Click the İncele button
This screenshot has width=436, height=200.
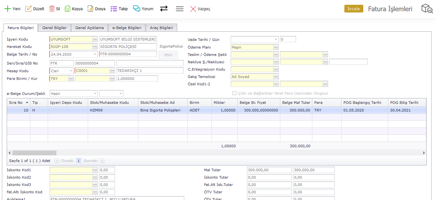(x=353, y=9)
